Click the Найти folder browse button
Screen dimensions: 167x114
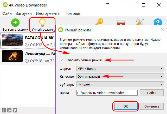pos(152,93)
